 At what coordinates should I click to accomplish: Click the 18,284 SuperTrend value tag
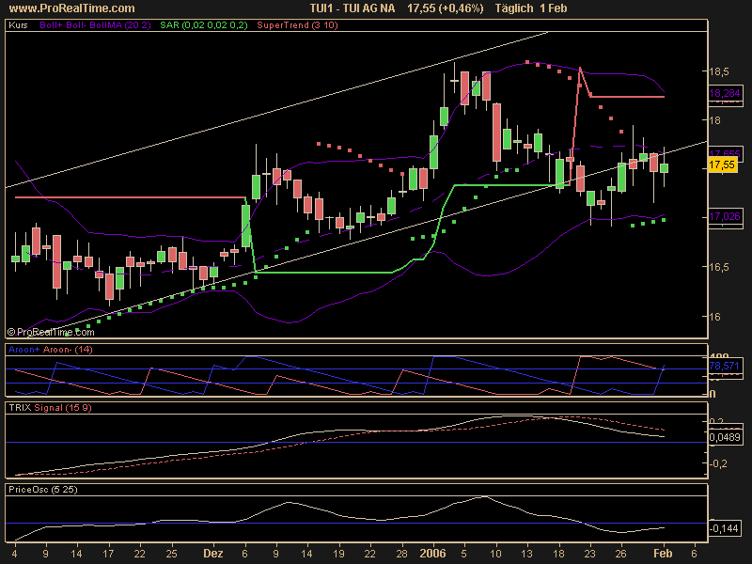point(723,94)
